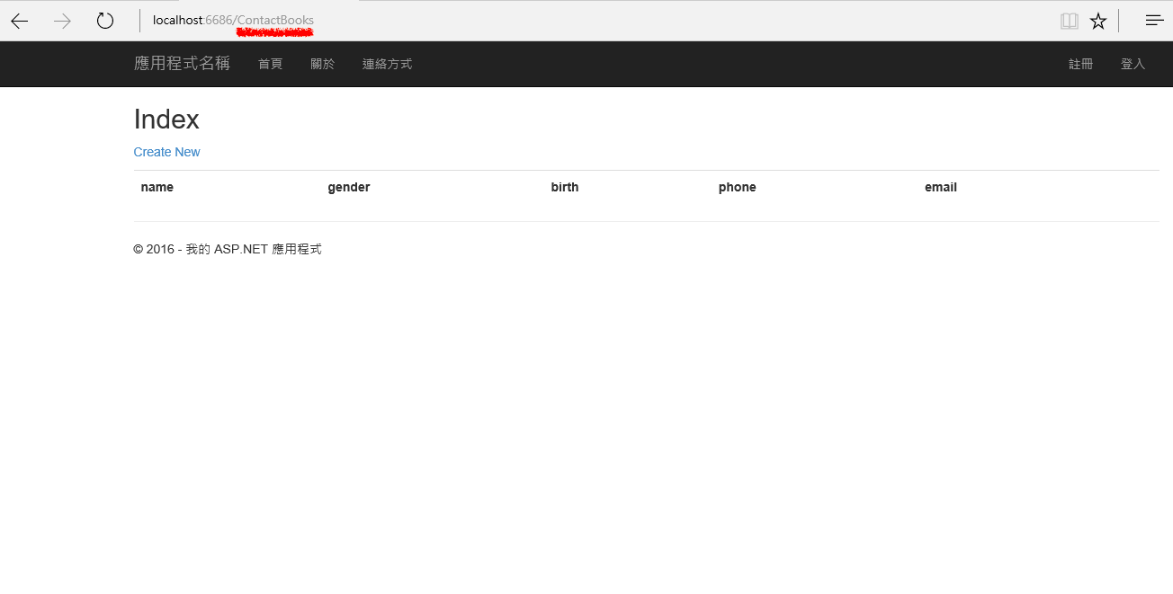Viewport: 1173px width, 594px height.
Task: Add page to favorites with star icon
Action: tap(1098, 21)
